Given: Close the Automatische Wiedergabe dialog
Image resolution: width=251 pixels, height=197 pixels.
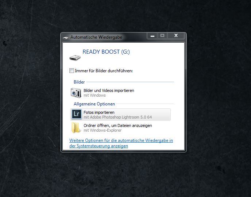Looking at the screenshot, I should (176, 35).
